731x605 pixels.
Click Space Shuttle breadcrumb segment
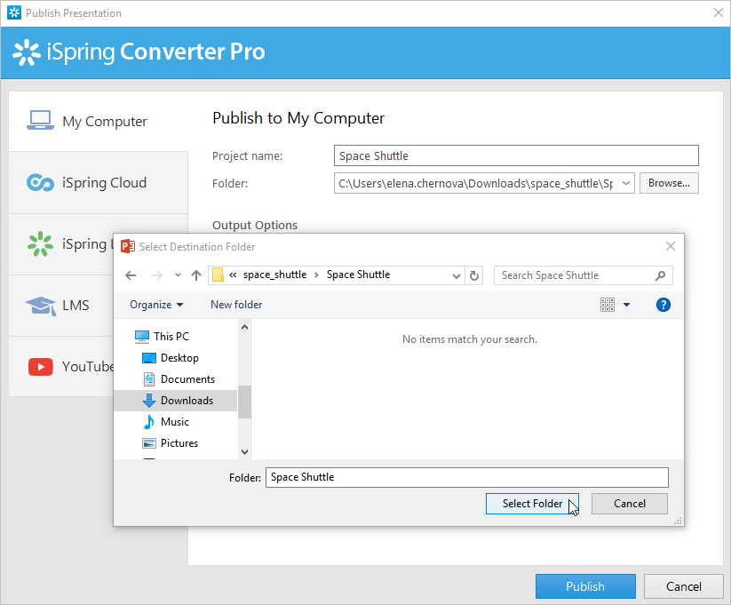pos(358,275)
